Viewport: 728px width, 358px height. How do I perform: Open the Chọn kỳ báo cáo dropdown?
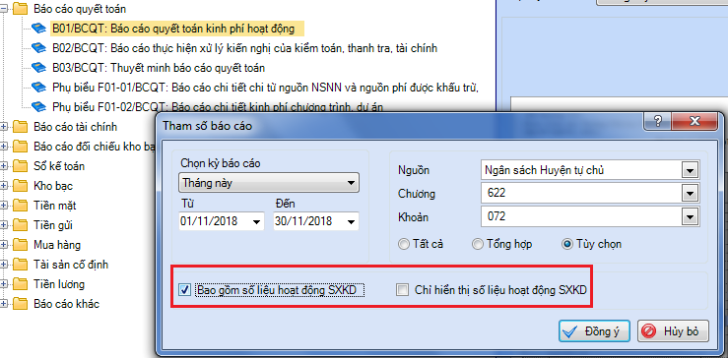point(269,183)
